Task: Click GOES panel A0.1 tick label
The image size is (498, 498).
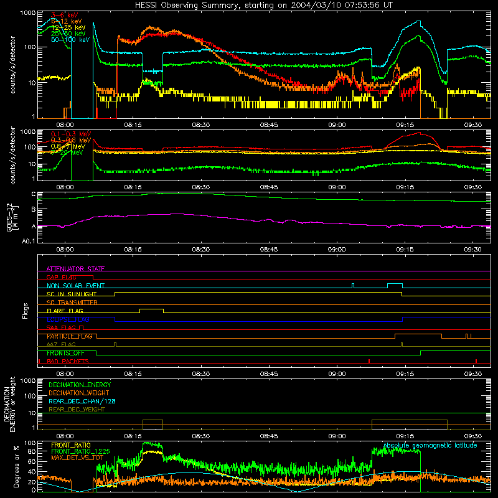Action: [29, 241]
